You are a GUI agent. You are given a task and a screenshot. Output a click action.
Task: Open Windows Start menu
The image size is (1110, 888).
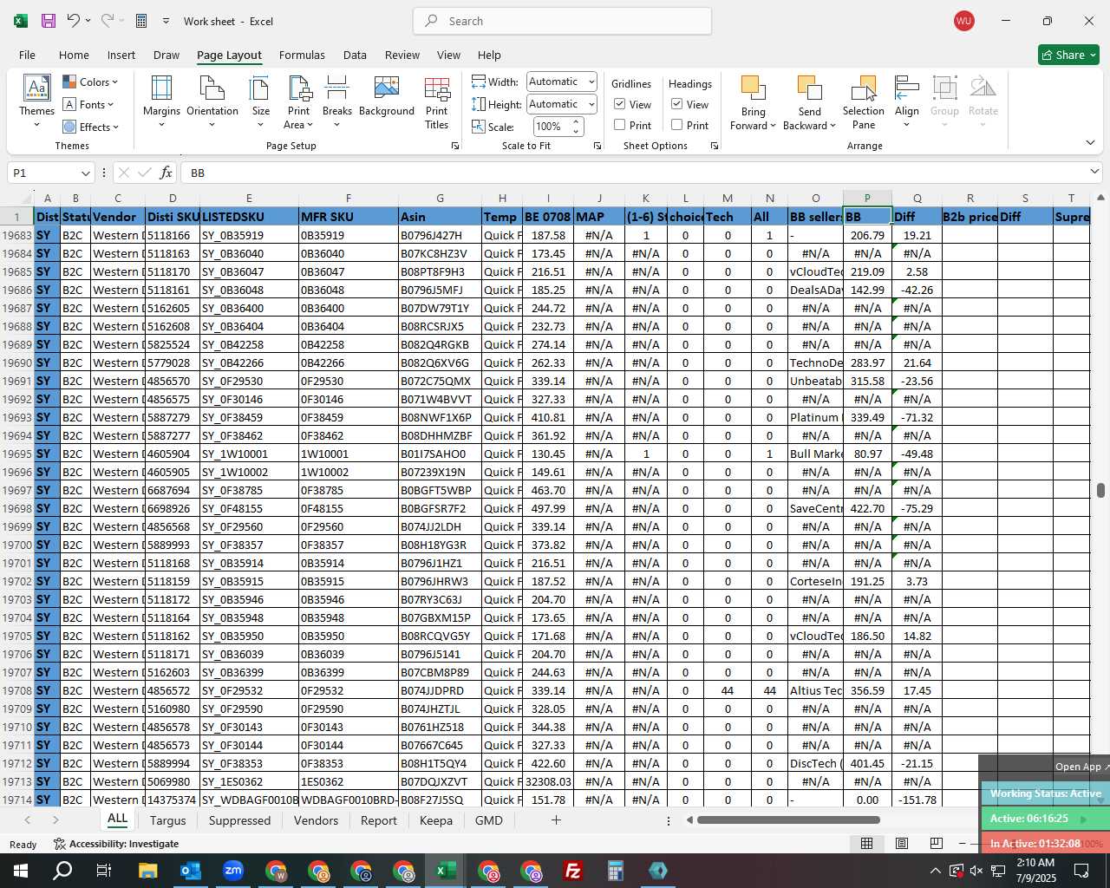click(x=20, y=871)
